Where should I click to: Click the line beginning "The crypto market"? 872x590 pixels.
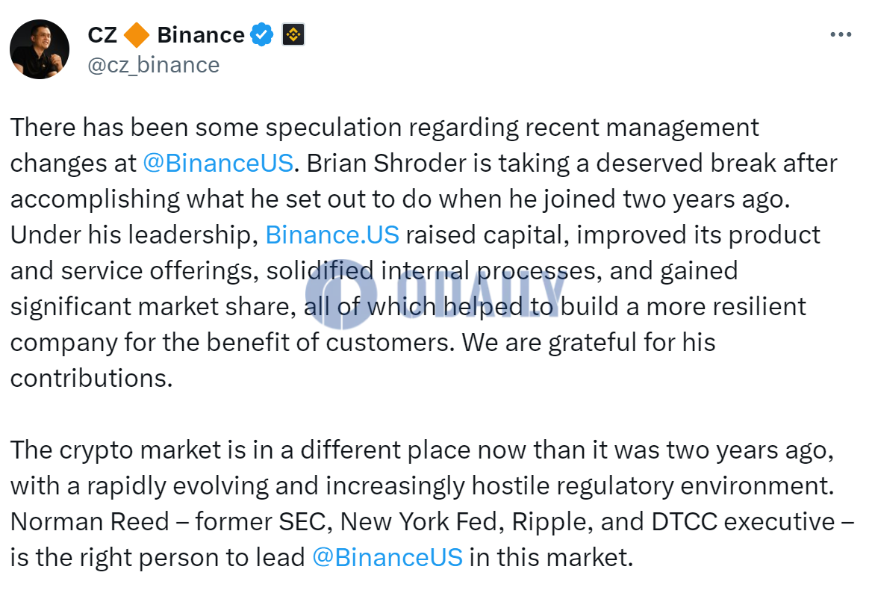422,450
